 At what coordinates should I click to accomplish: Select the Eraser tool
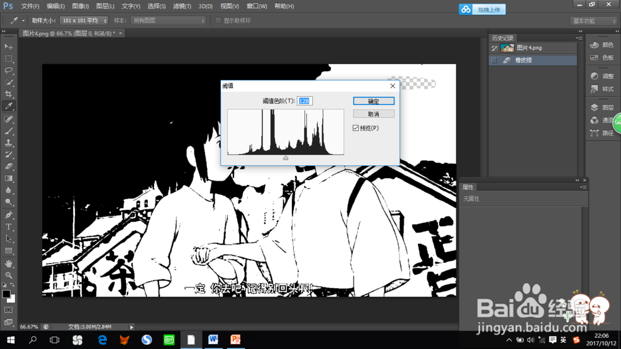(8, 166)
